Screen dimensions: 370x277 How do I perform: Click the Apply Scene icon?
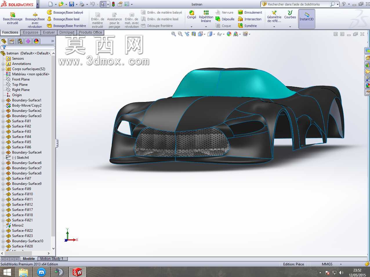tap(236, 34)
